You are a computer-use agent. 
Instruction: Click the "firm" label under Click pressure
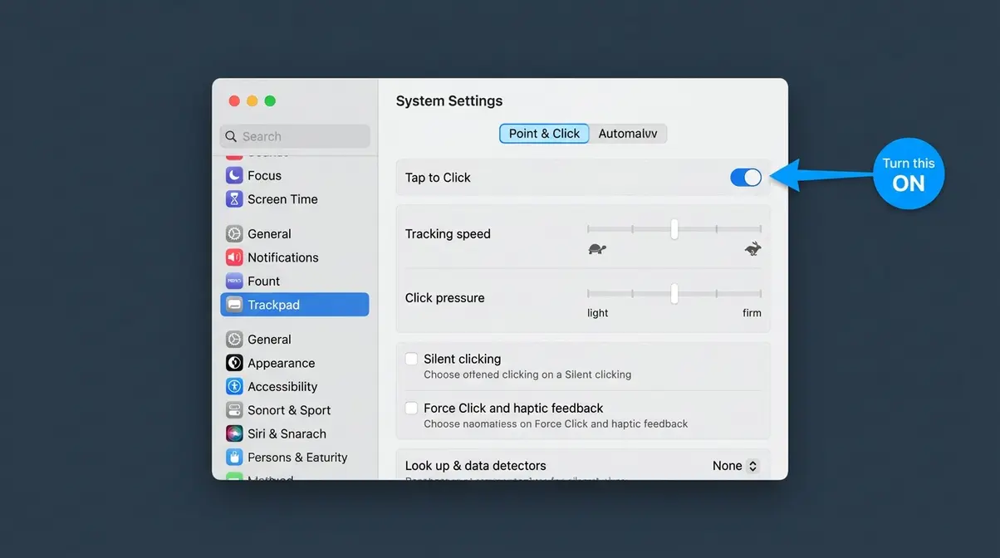point(752,313)
